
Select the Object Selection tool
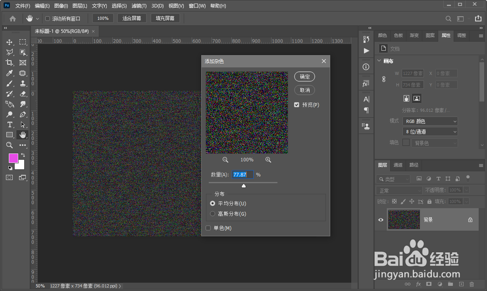tap(23, 52)
